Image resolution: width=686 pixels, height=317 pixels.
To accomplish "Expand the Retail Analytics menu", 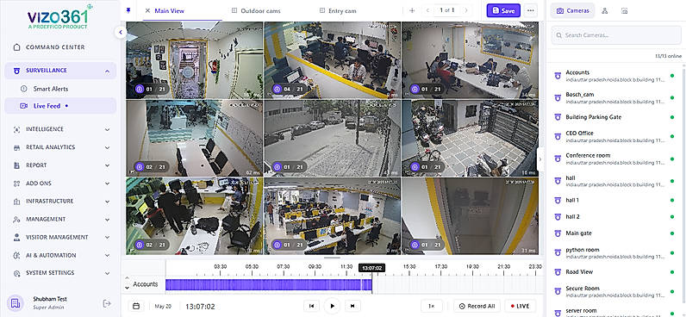I will coord(60,147).
